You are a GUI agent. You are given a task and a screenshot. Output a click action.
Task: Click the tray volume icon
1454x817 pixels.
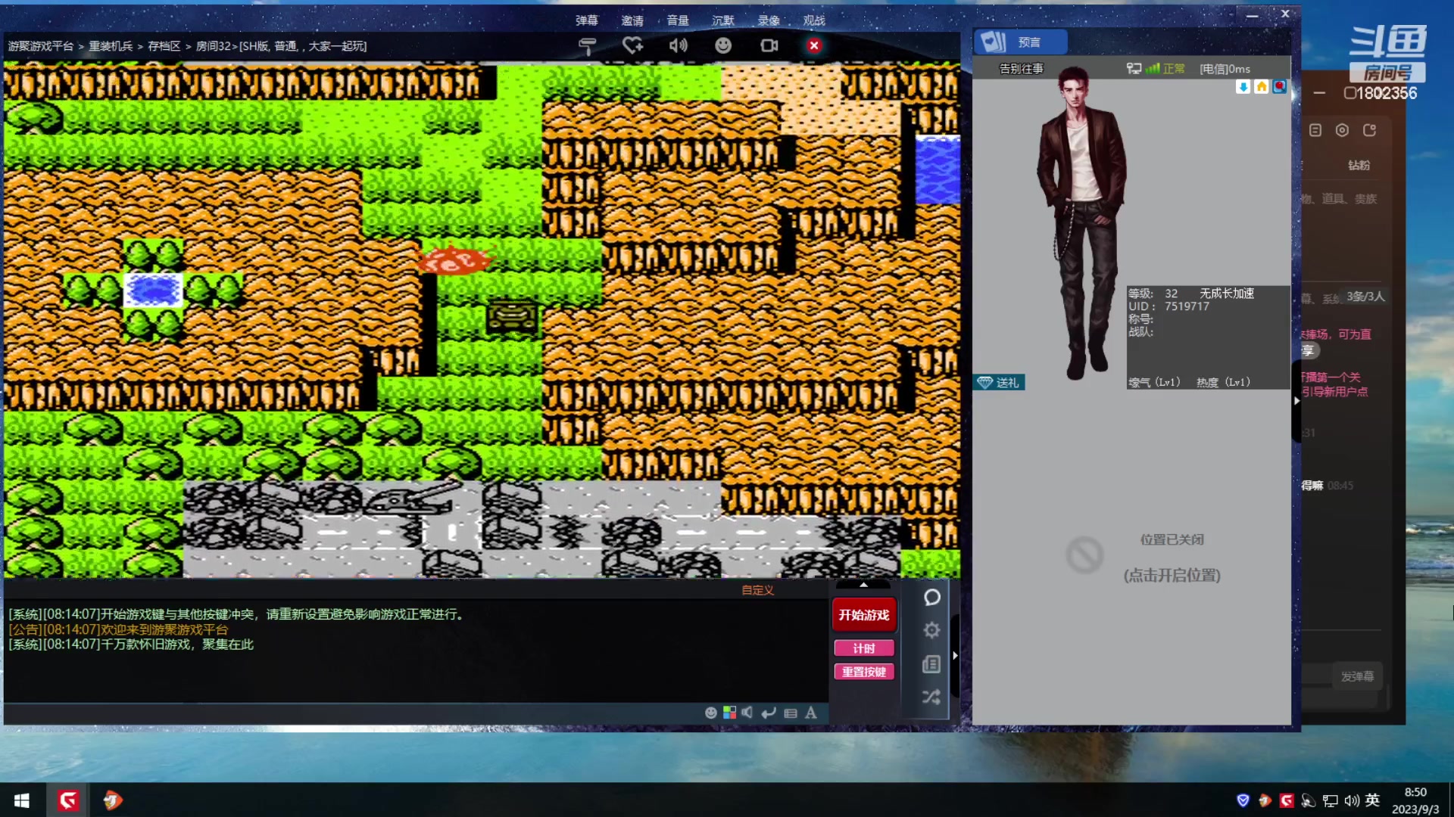tap(1352, 800)
